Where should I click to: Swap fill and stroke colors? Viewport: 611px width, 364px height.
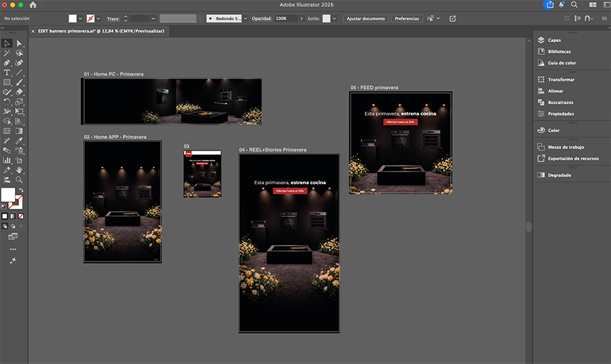(x=22, y=190)
